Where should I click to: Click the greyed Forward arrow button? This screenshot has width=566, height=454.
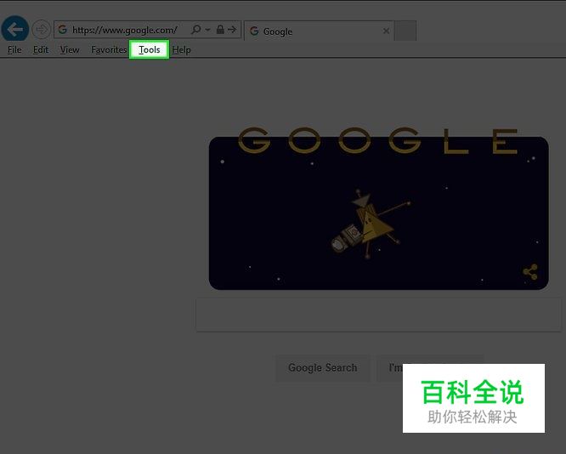point(41,29)
